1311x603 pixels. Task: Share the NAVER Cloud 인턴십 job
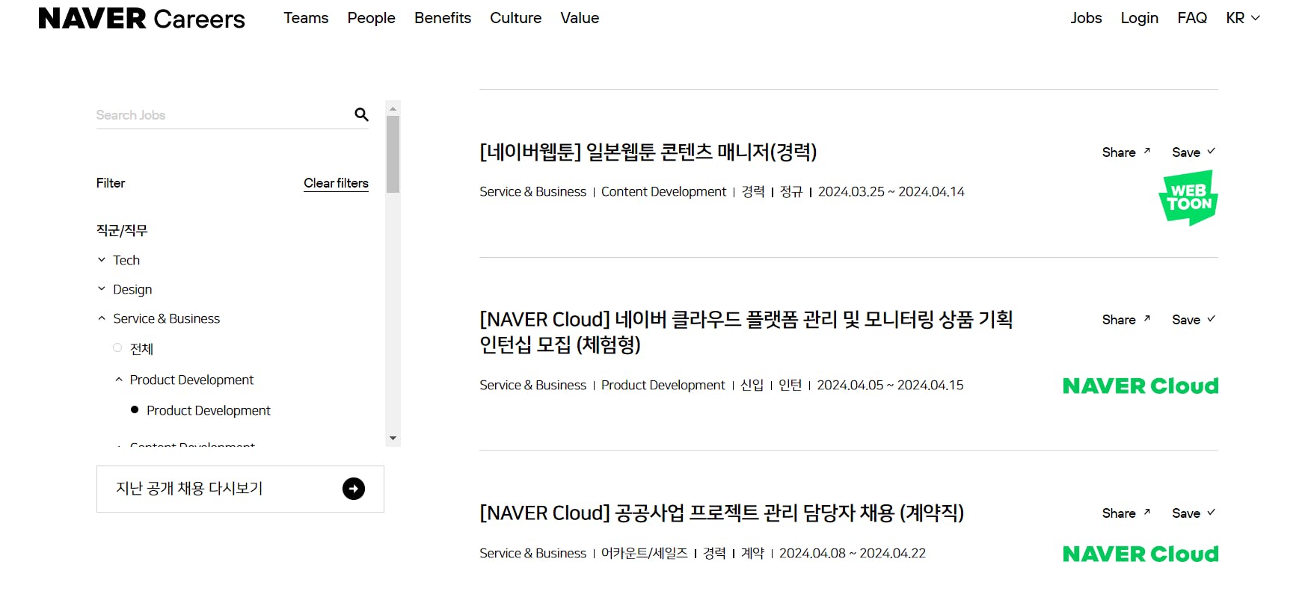(1126, 320)
